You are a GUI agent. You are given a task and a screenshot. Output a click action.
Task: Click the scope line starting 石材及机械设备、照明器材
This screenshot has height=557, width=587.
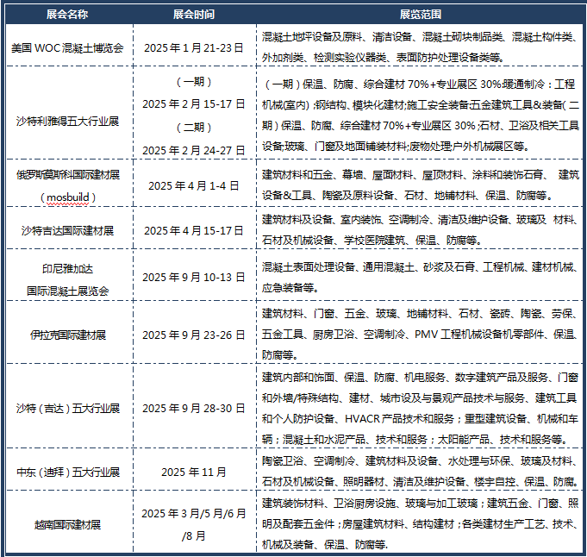[x=421, y=482]
